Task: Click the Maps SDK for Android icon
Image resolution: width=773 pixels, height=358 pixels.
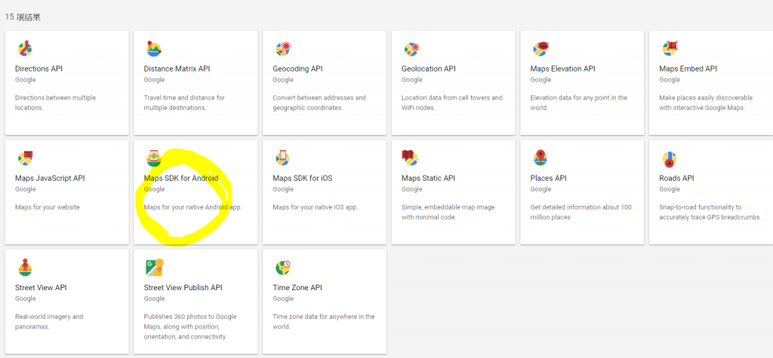Action: 154,158
